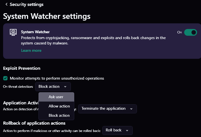Choose Allow action in the dropdown list
Screen dimensions: 201x137
(59, 106)
